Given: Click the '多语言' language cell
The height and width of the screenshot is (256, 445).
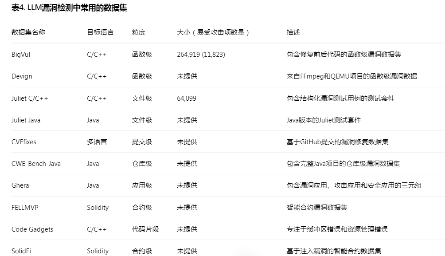Looking at the screenshot, I should pyautogui.click(x=97, y=142).
